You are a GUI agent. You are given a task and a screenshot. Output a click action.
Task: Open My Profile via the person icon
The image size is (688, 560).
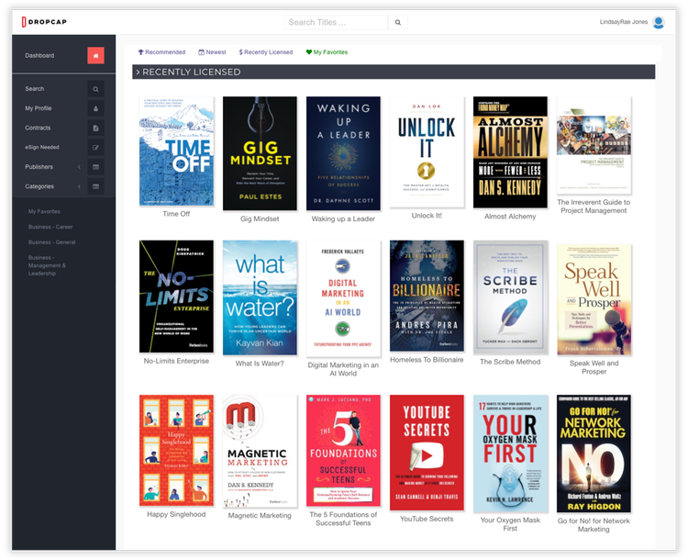point(95,108)
